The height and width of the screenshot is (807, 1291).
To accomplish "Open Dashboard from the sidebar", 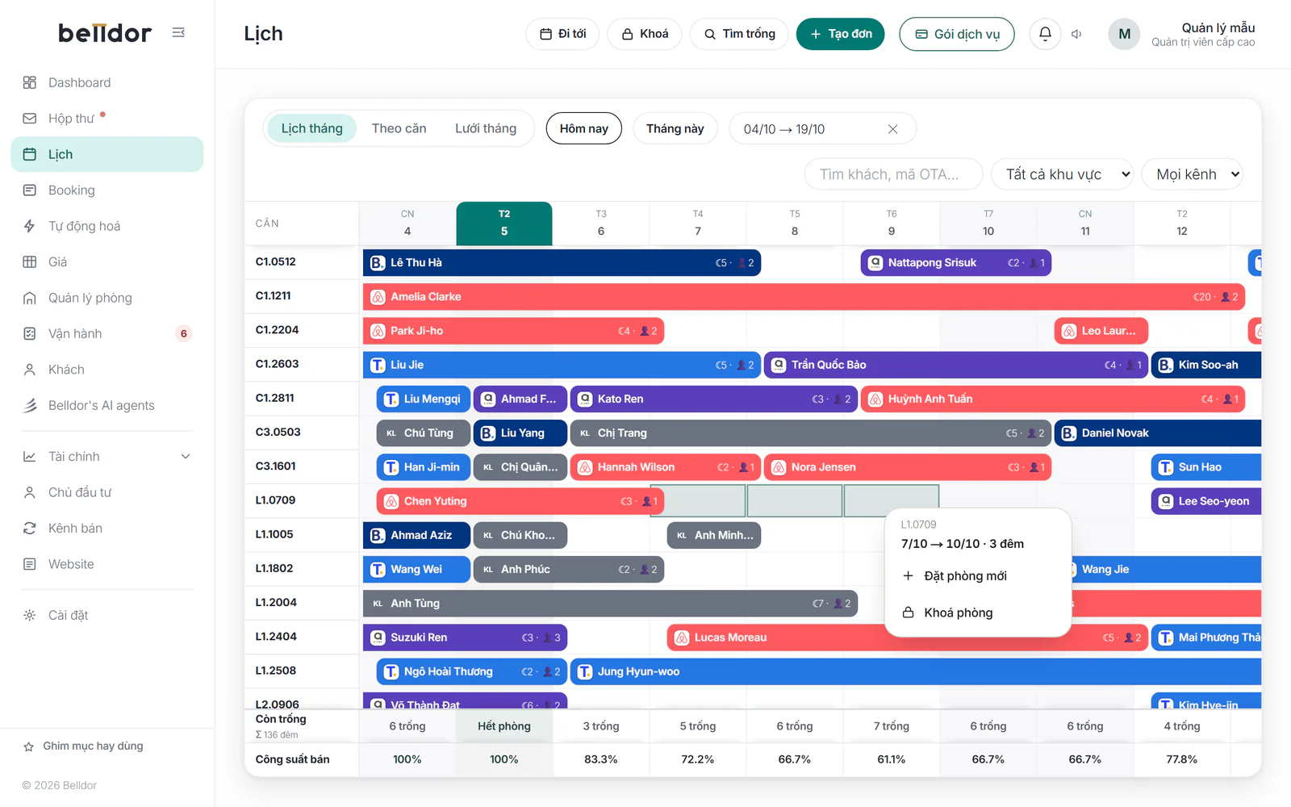I will click(x=107, y=82).
